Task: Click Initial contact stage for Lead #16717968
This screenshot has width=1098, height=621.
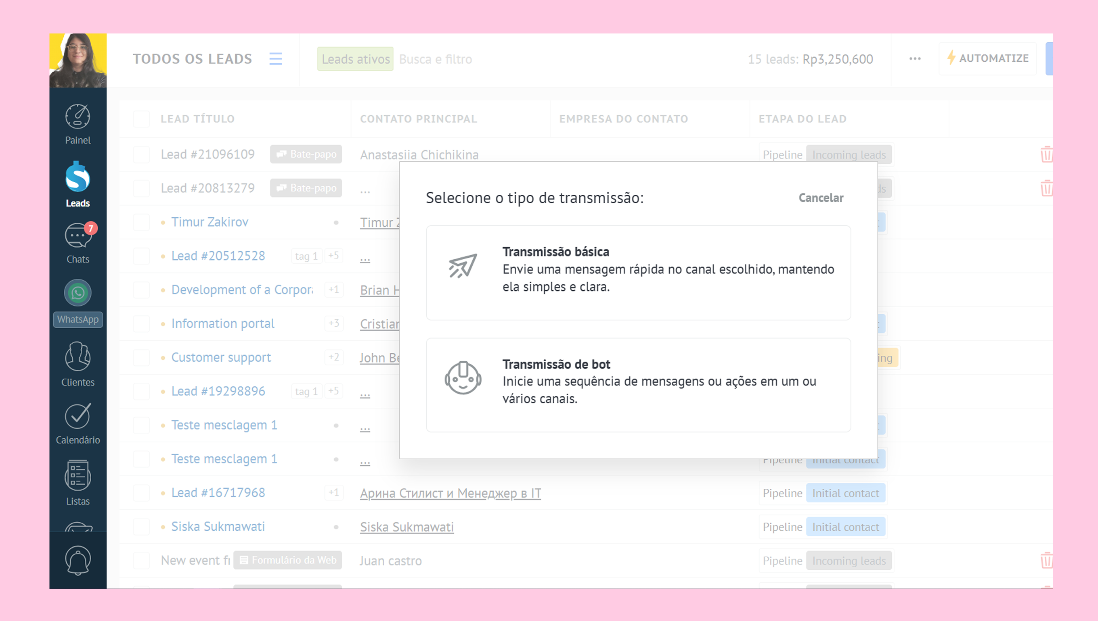Action: [845, 493]
